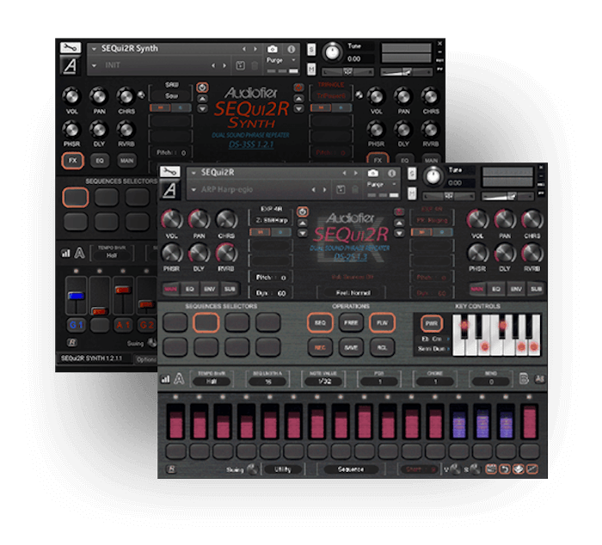The image size is (602, 545).
Task: Select the highlighted second sequence selector pad
Action: click(206, 322)
